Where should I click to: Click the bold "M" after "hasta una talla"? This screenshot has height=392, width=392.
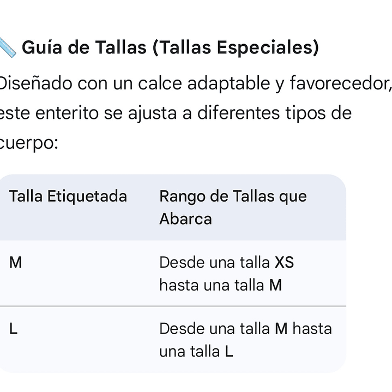pyautogui.click(x=275, y=285)
